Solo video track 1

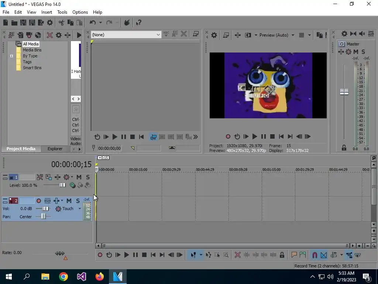[x=88, y=177]
